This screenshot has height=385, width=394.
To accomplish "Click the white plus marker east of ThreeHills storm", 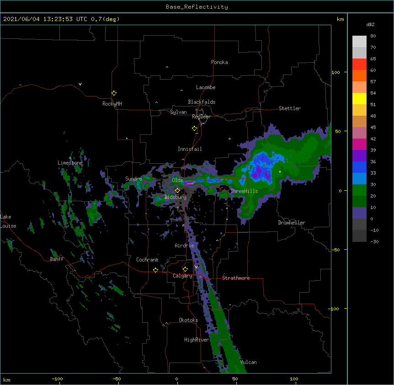I will pyautogui.click(x=280, y=171).
